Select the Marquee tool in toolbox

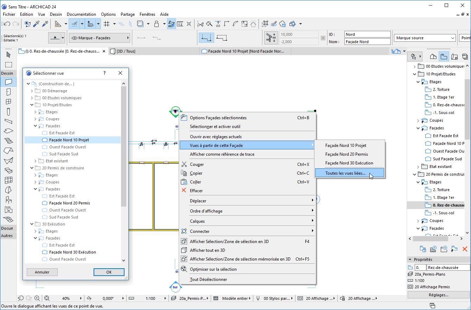tap(8, 65)
